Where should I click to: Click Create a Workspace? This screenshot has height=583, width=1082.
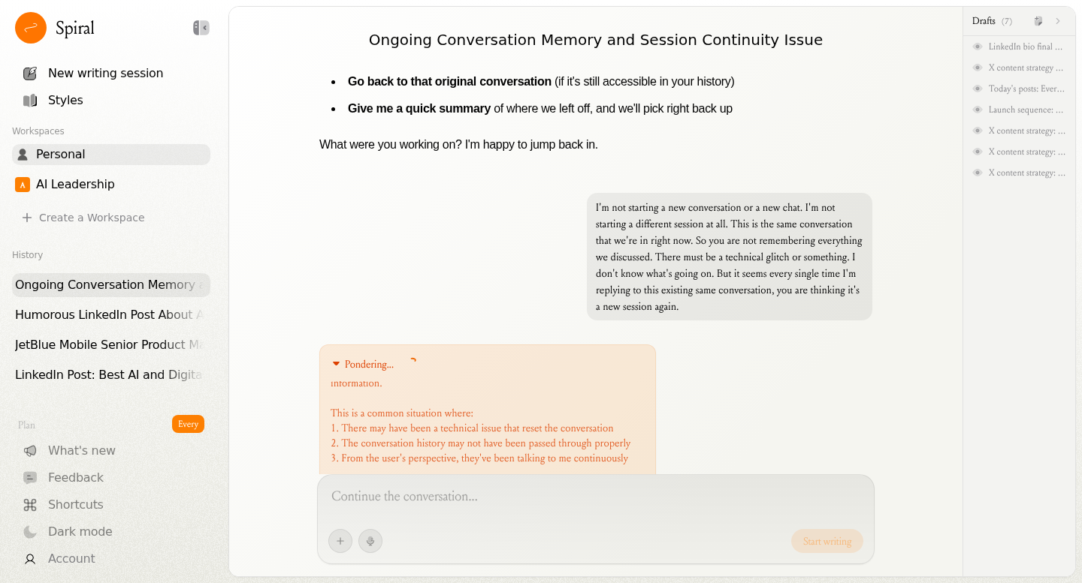point(92,218)
